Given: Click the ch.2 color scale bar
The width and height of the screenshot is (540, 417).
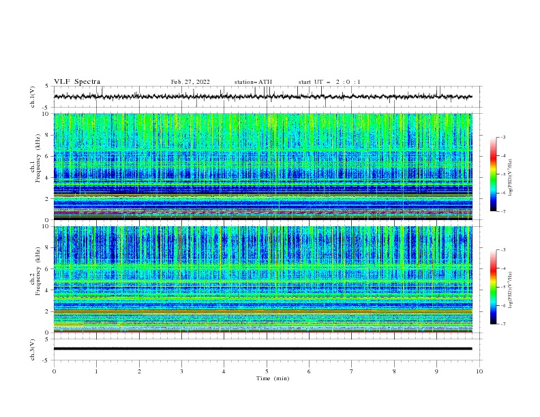Looking at the screenshot, I should pos(494,287).
